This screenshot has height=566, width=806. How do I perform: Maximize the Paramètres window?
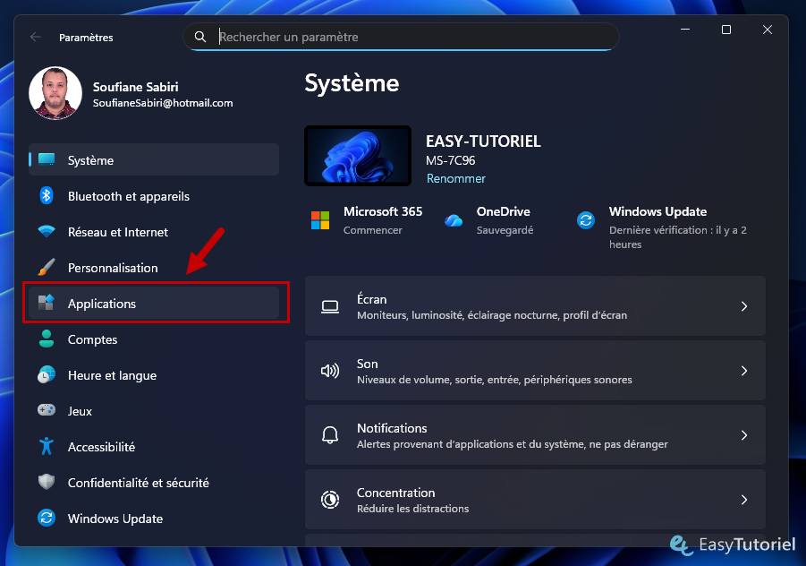tap(726, 30)
